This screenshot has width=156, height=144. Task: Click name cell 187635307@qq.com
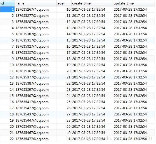36,34
